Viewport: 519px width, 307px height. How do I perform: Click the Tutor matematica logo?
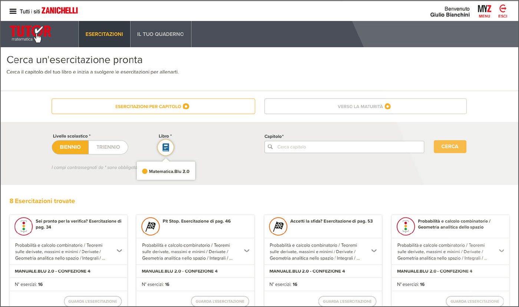coord(30,34)
